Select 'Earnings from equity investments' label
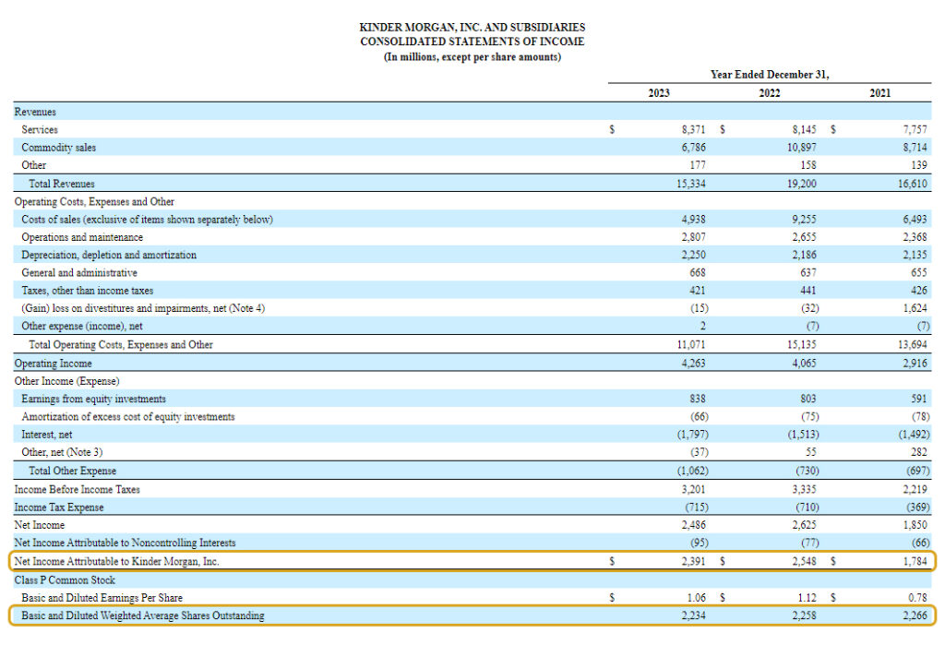Viewport: 945px width, 645px height. pyautogui.click(x=93, y=399)
